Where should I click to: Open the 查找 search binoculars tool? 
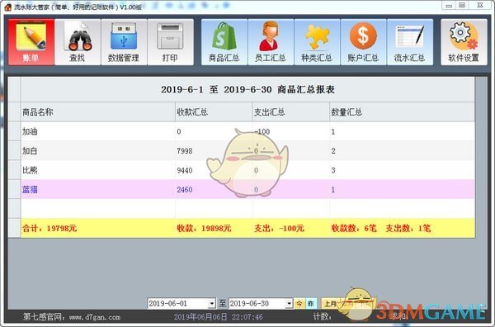78,42
